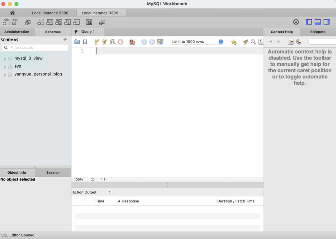Go forward in context help
The width and height of the screenshot is (336, 239).
(279, 42)
